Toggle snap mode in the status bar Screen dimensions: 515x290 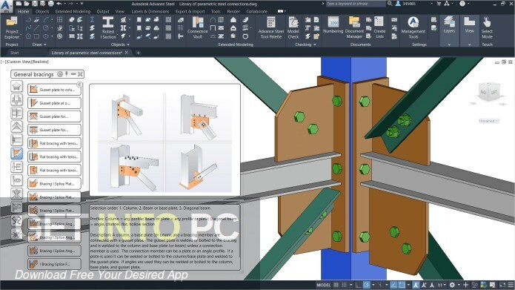click(x=344, y=285)
